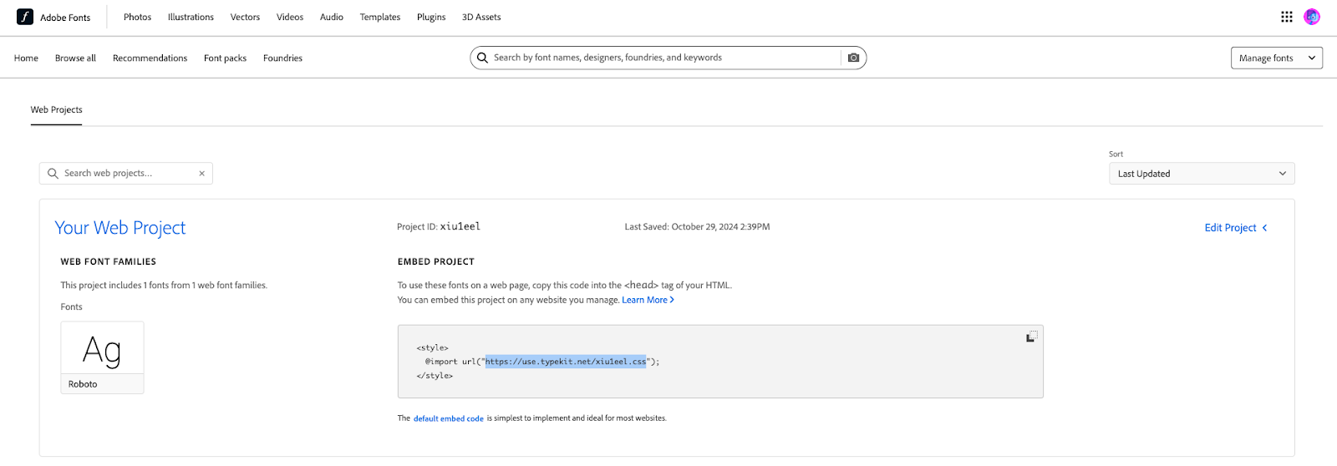1337x466 pixels.
Task: Select the Web Projects tab
Action: coord(57,109)
